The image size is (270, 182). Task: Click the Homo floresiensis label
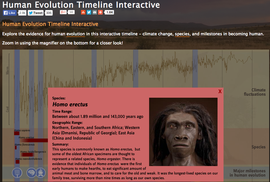(25, 145)
